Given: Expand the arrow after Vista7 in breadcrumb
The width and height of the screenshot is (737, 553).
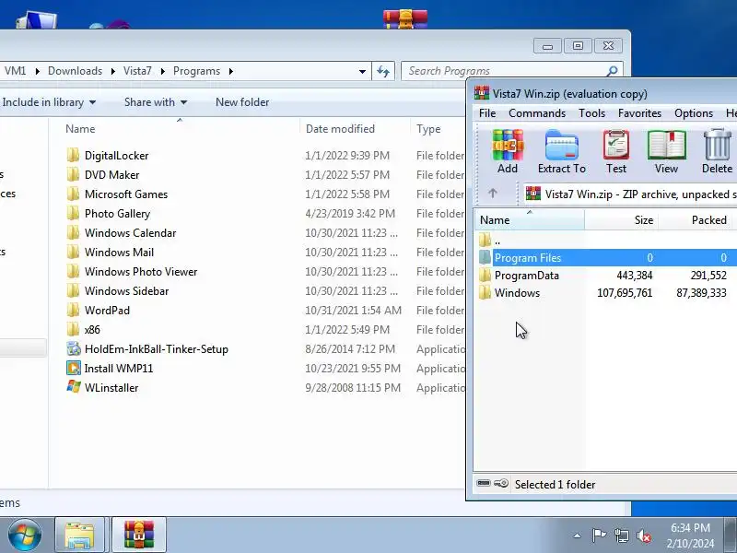Looking at the screenshot, I should point(163,71).
